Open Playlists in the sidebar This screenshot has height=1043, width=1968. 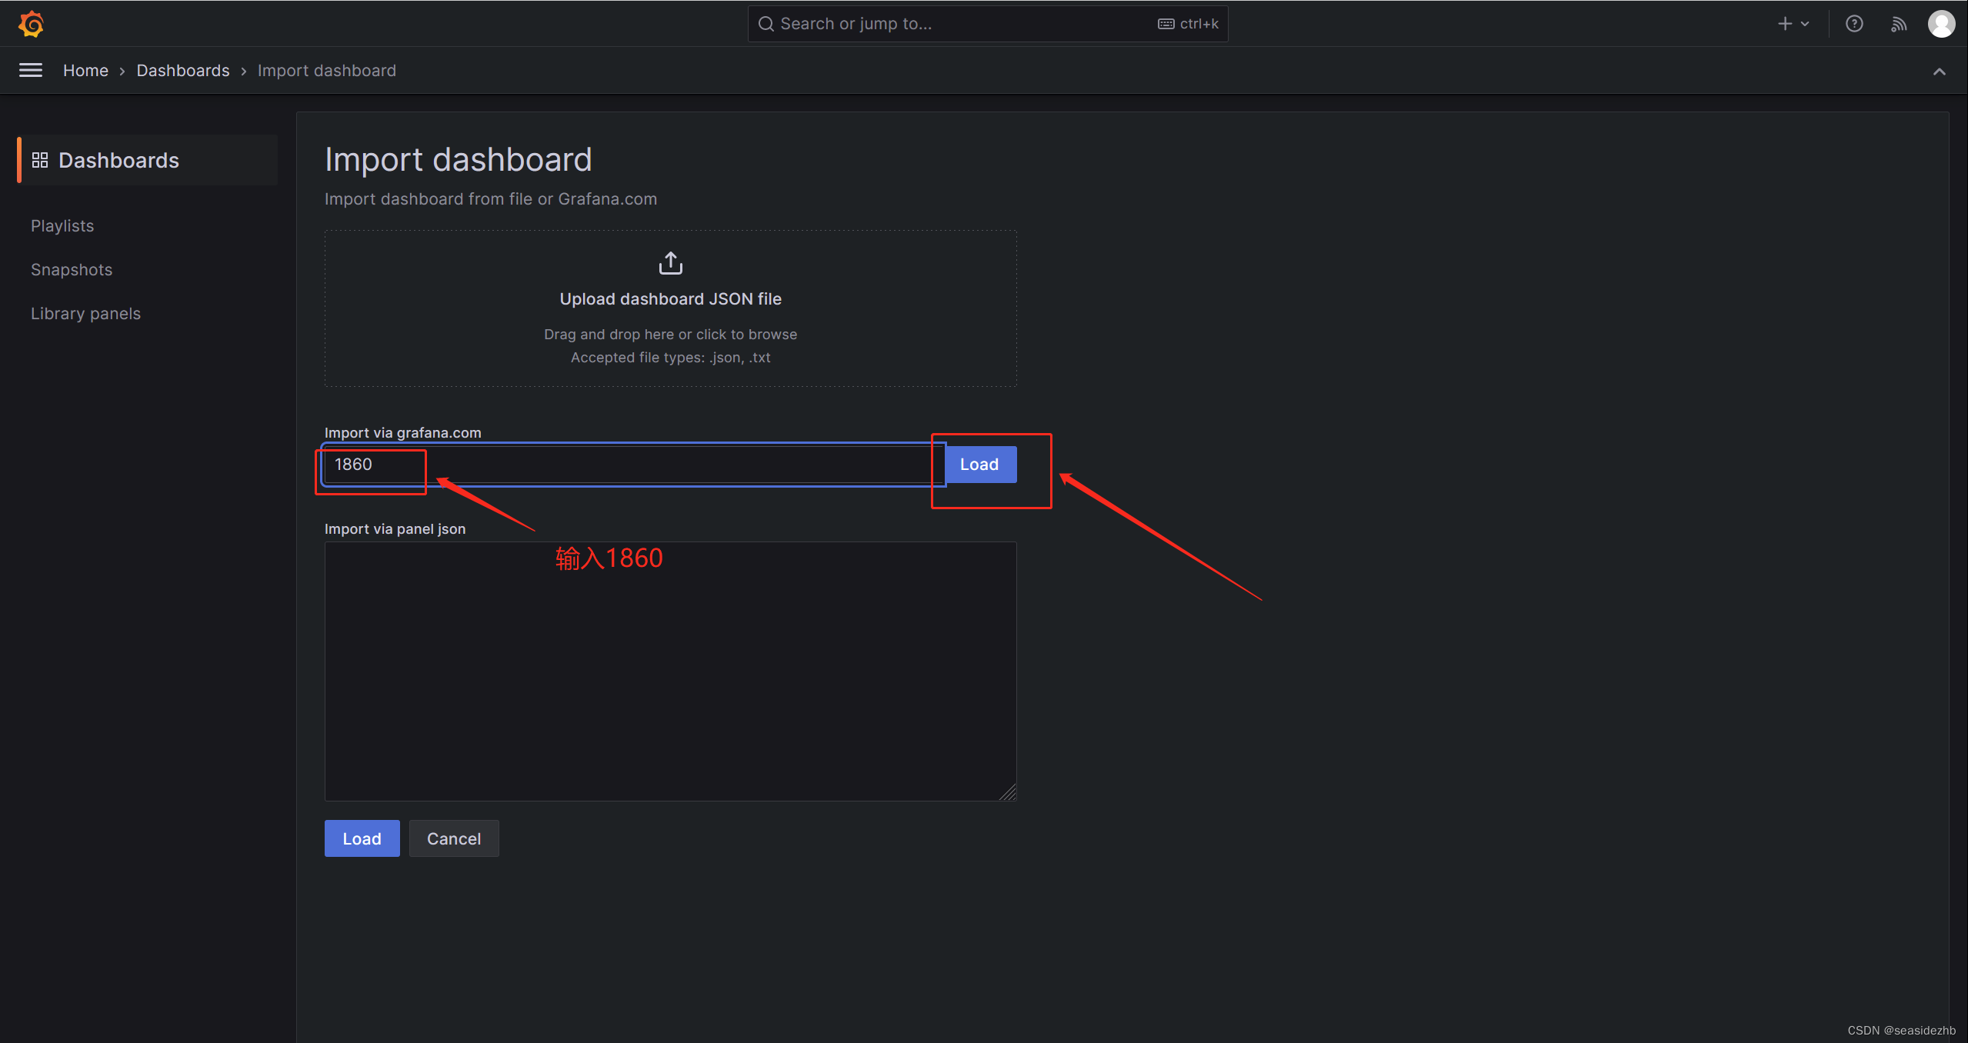tap(62, 226)
